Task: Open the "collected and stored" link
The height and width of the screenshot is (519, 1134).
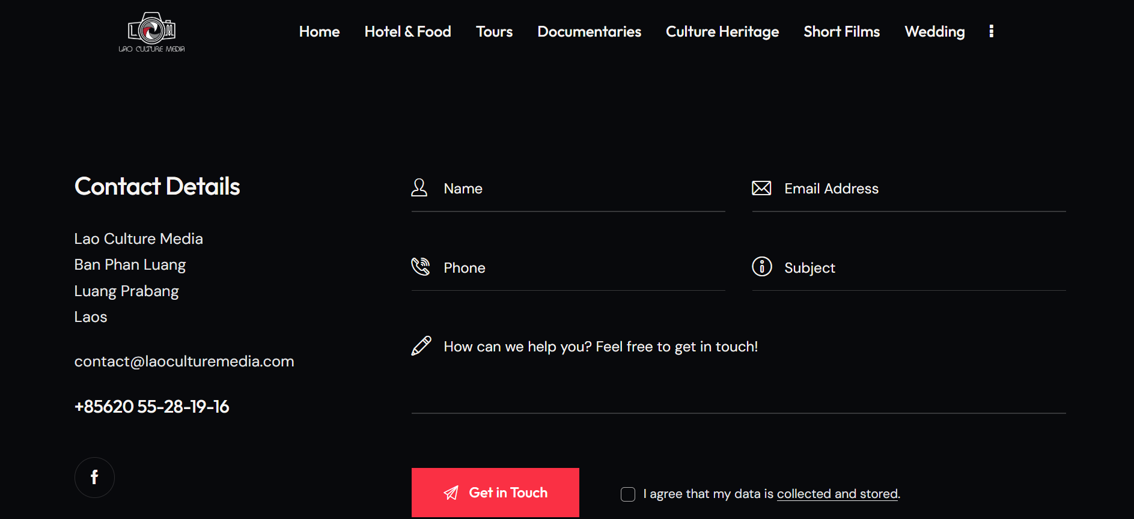Action: (x=837, y=494)
